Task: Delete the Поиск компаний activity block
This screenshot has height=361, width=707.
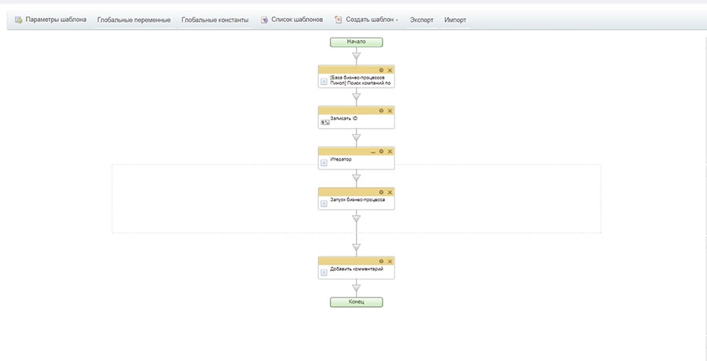Action: click(x=390, y=70)
